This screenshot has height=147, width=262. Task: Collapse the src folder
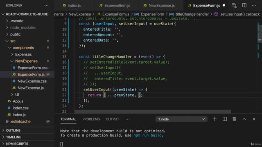tap(7, 41)
